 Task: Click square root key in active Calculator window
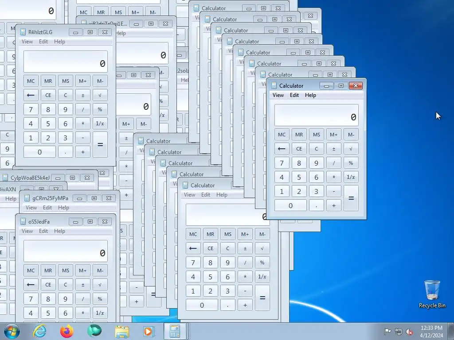[x=351, y=149]
